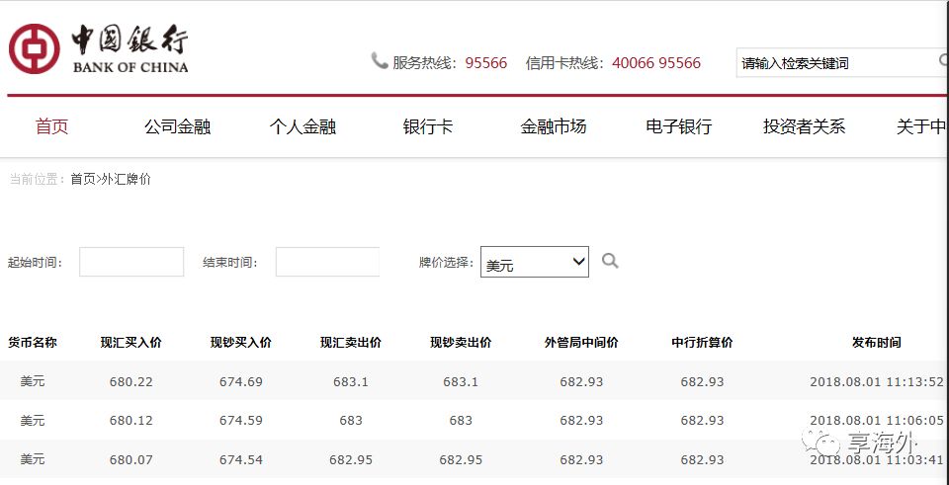Click the 结束时间 label

230,263
